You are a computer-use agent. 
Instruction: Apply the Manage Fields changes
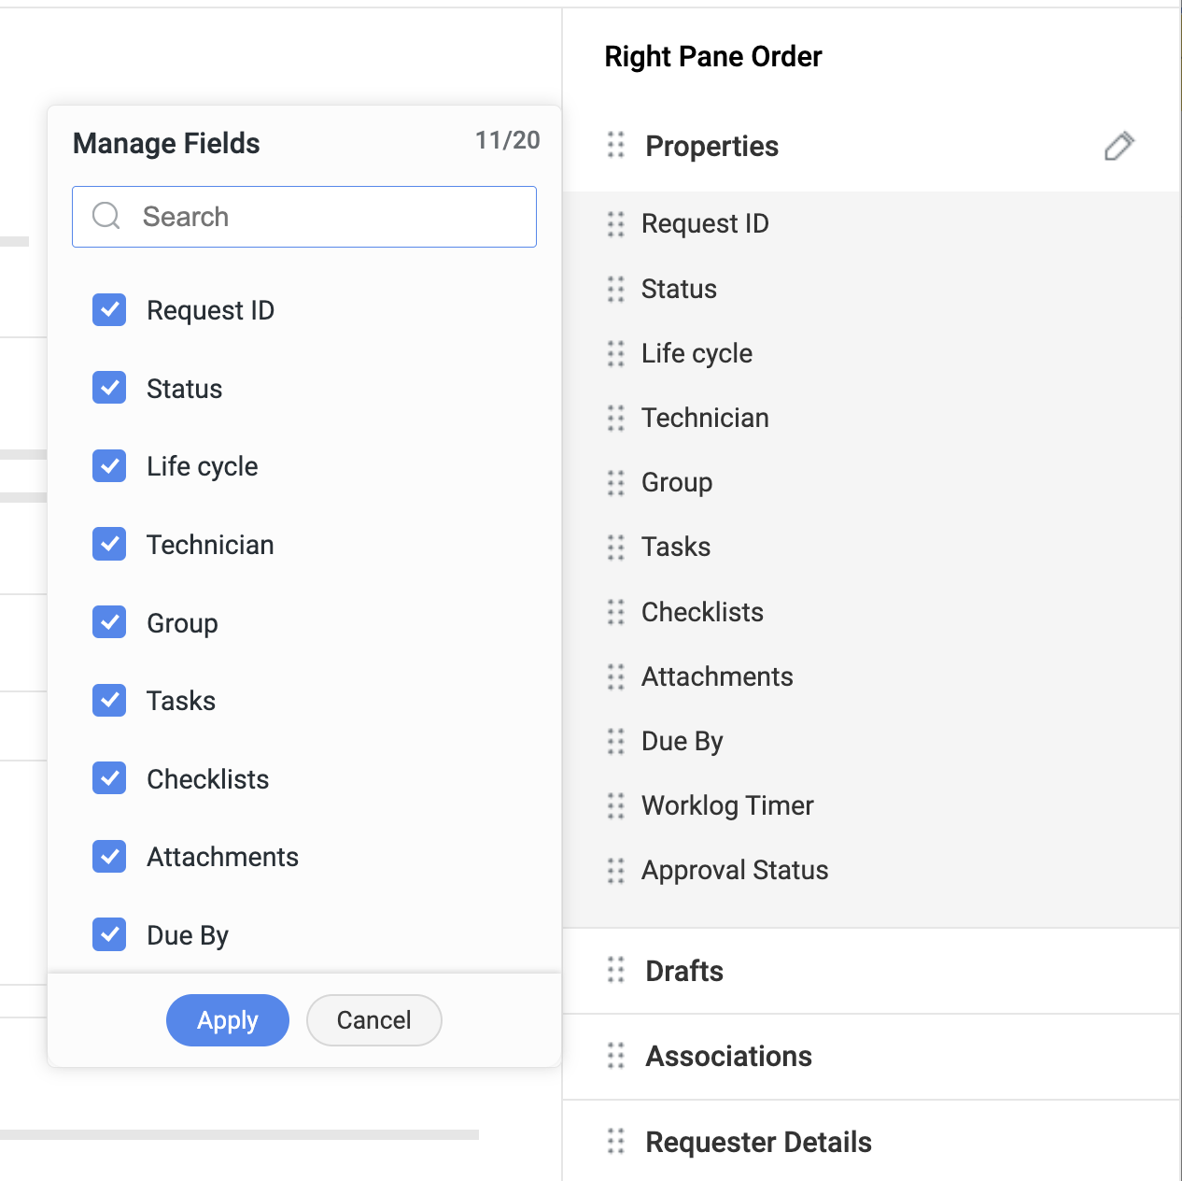pos(228,1020)
